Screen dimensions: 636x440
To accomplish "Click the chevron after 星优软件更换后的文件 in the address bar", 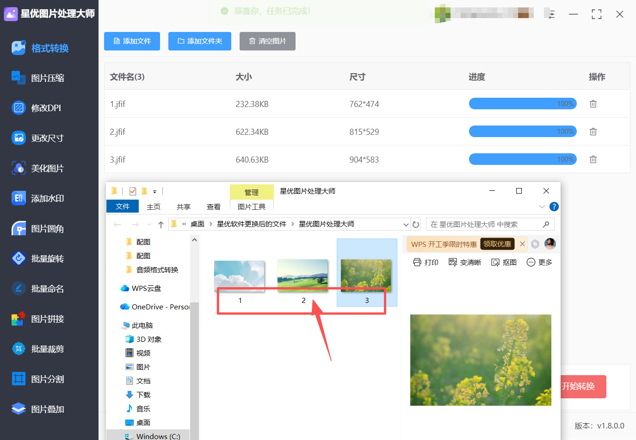I will tap(292, 224).
